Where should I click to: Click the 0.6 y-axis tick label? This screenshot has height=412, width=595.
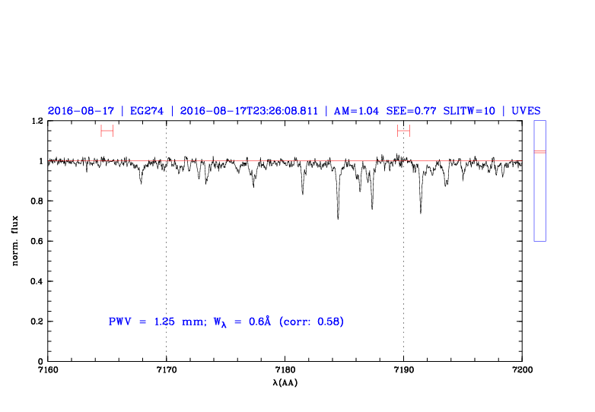pos(36,242)
